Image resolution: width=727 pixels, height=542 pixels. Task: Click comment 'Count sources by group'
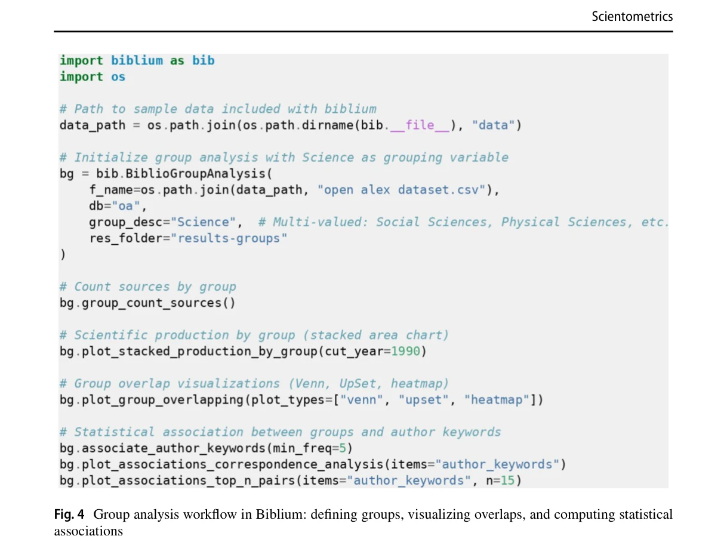(x=148, y=287)
